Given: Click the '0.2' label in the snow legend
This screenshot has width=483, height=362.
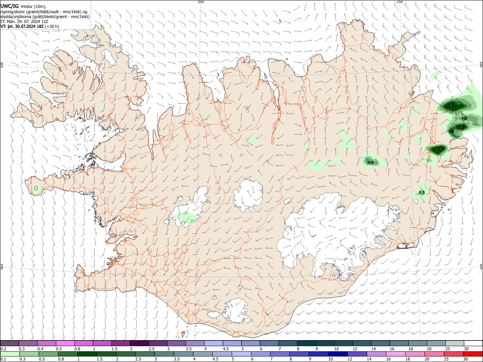Looking at the screenshot, I should pos(3,348).
